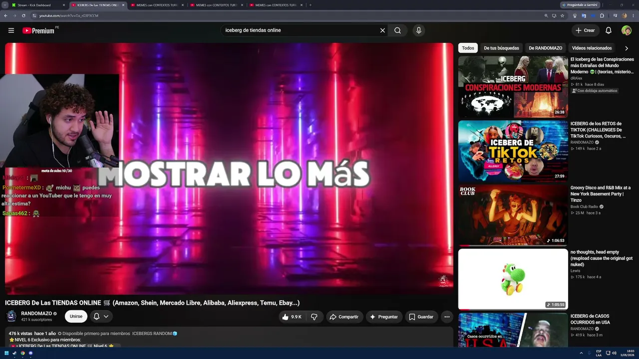Open RANDOMAZO channel name link below video

tap(36, 314)
